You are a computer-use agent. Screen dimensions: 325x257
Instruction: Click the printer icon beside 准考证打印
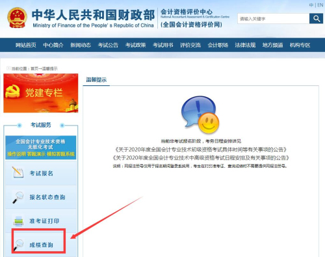(x=18, y=221)
